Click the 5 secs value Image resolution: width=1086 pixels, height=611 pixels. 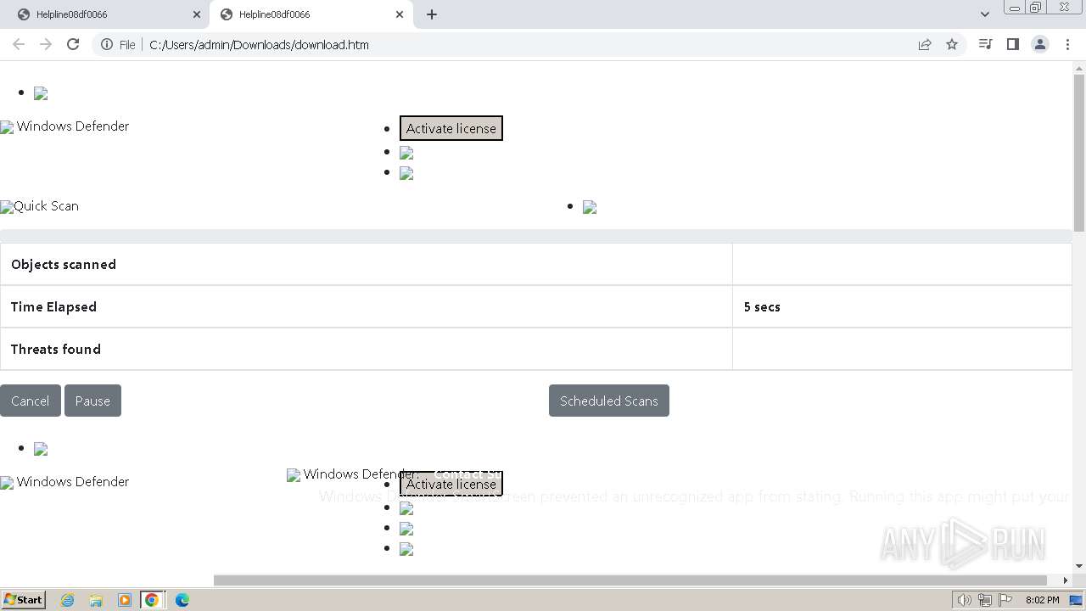click(762, 306)
